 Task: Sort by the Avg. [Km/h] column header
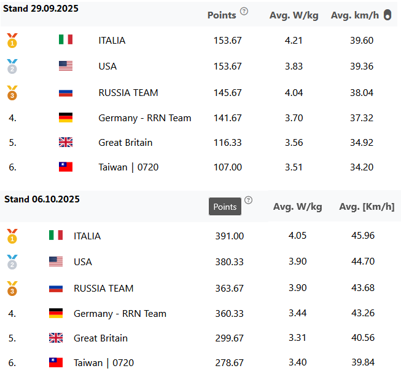point(367,207)
